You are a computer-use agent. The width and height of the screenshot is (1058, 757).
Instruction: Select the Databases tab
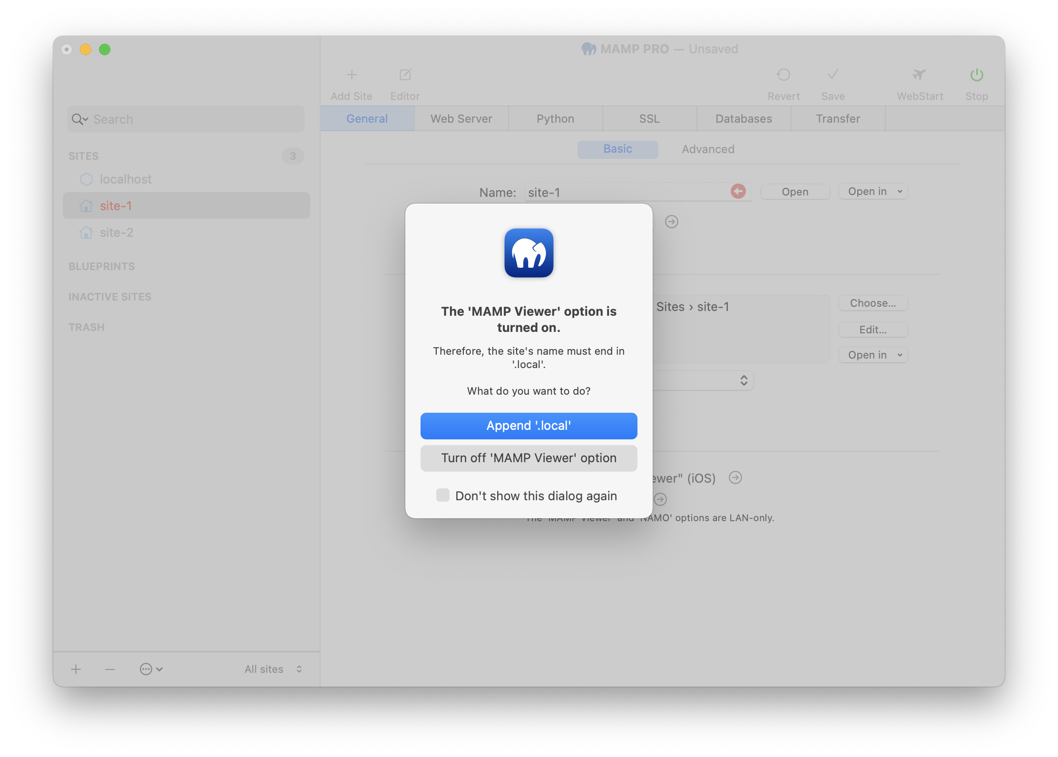point(741,118)
